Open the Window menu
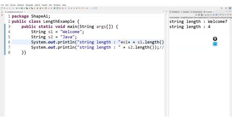The image size is (232, 130). pos(57,5)
